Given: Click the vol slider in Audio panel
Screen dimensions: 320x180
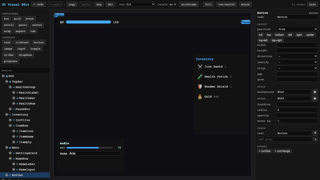Looking at the screenshot, I should [x=89, y=148].
